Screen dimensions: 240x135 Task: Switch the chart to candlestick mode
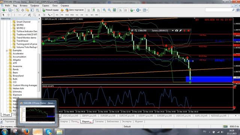pos(94,10)
